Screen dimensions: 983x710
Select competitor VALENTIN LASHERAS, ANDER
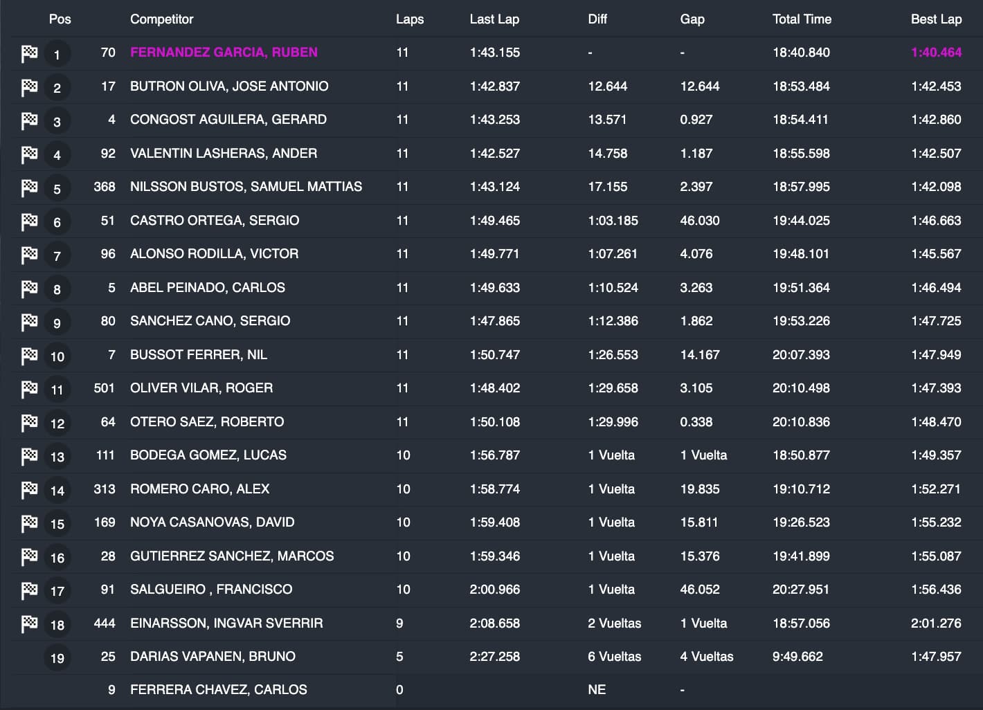click(x=224, y=153)
